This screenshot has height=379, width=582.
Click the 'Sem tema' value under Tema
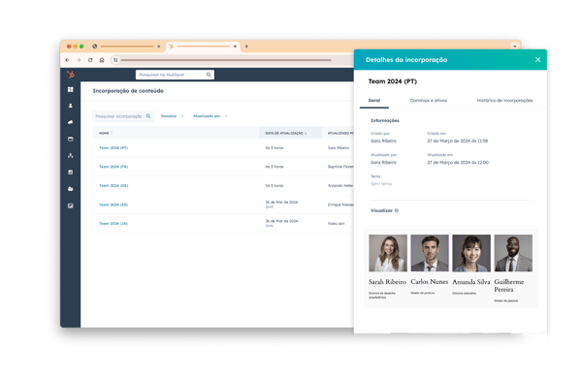[381, 184]
